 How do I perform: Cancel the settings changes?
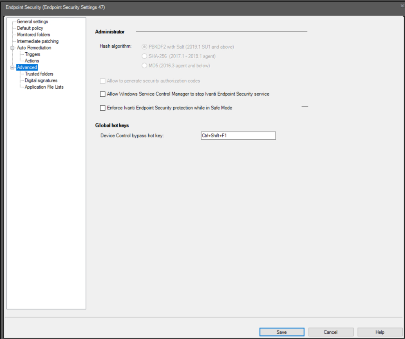331,332
